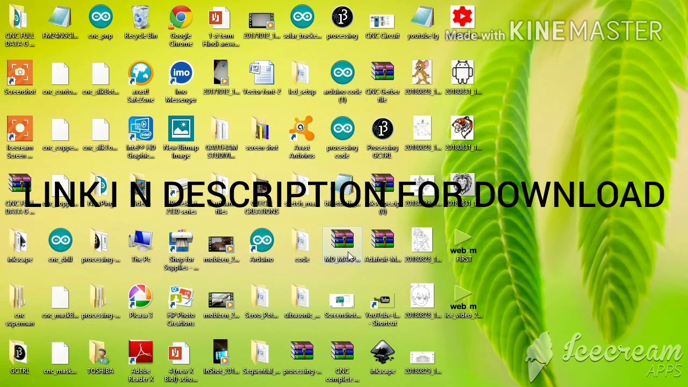Image resolution: width=688 pixels, height=387 pixels.
Task: Open the Processing GCTRL sketch icon
Action: coord(383,138)
